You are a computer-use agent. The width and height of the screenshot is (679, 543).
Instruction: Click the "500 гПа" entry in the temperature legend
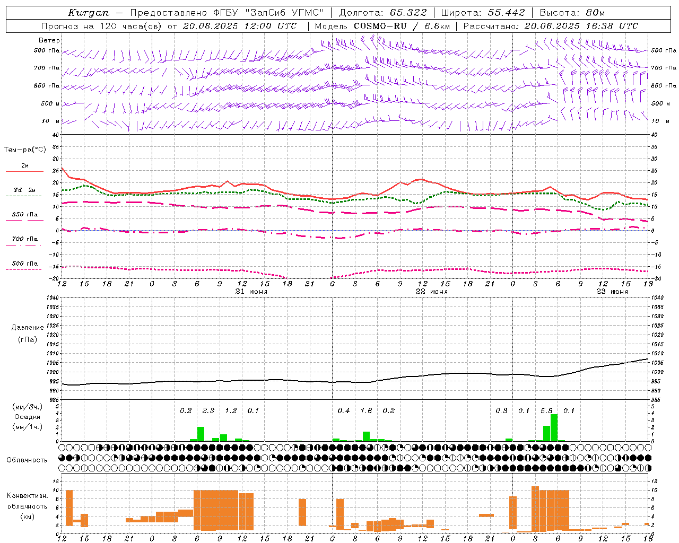(25, 264)
